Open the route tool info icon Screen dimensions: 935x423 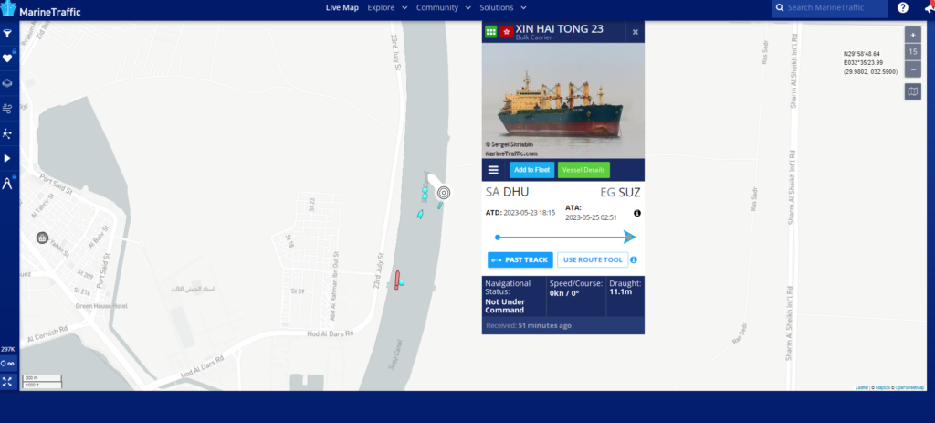pyautogui.click(x=634, y=260)
